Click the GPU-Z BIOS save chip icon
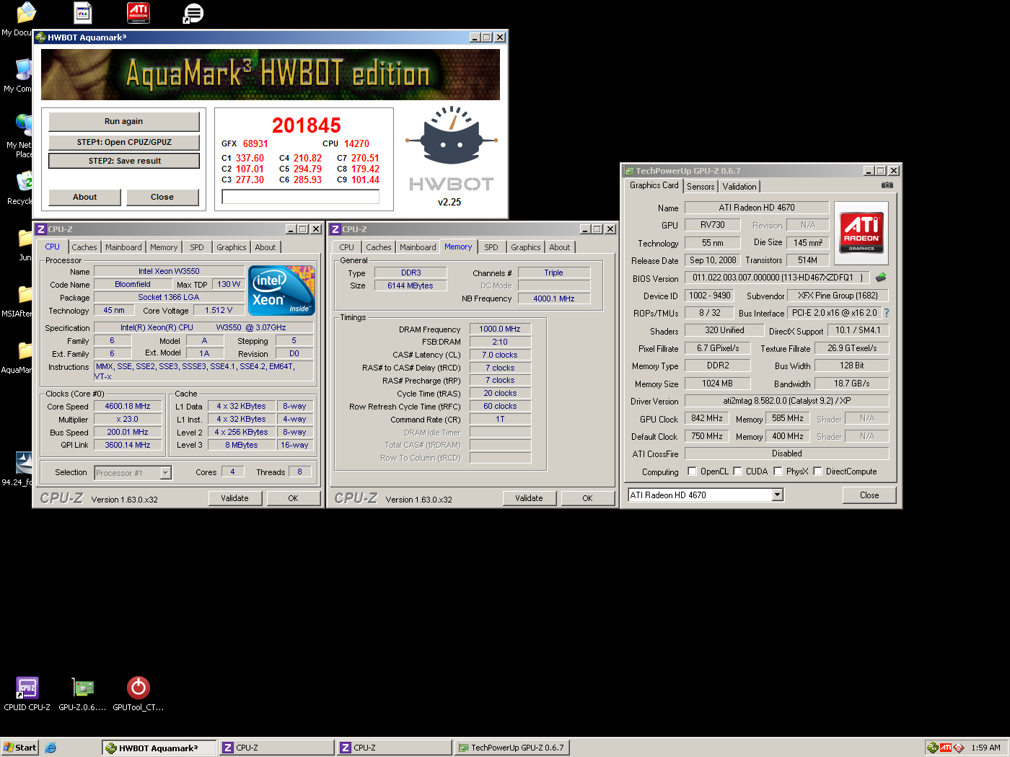This screenshot has width=1010, height=757. pyautogui.click(x=881, y=278)
